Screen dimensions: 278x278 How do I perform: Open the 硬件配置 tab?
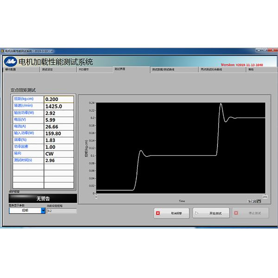click(x=21, y=69)
